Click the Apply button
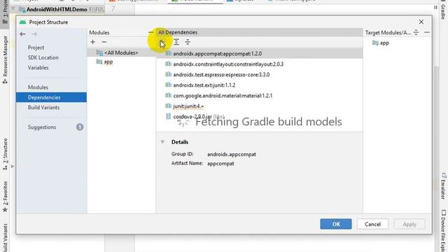 coord(409,224)
